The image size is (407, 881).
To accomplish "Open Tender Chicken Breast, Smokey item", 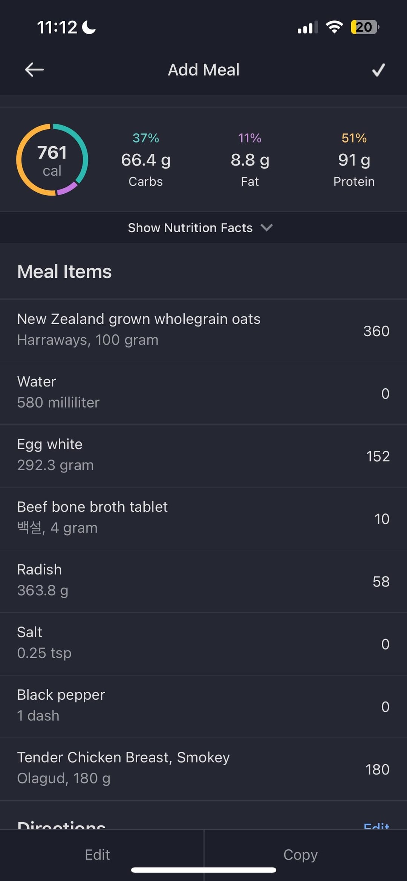I will pyautogui.click(x=203, y=768).
